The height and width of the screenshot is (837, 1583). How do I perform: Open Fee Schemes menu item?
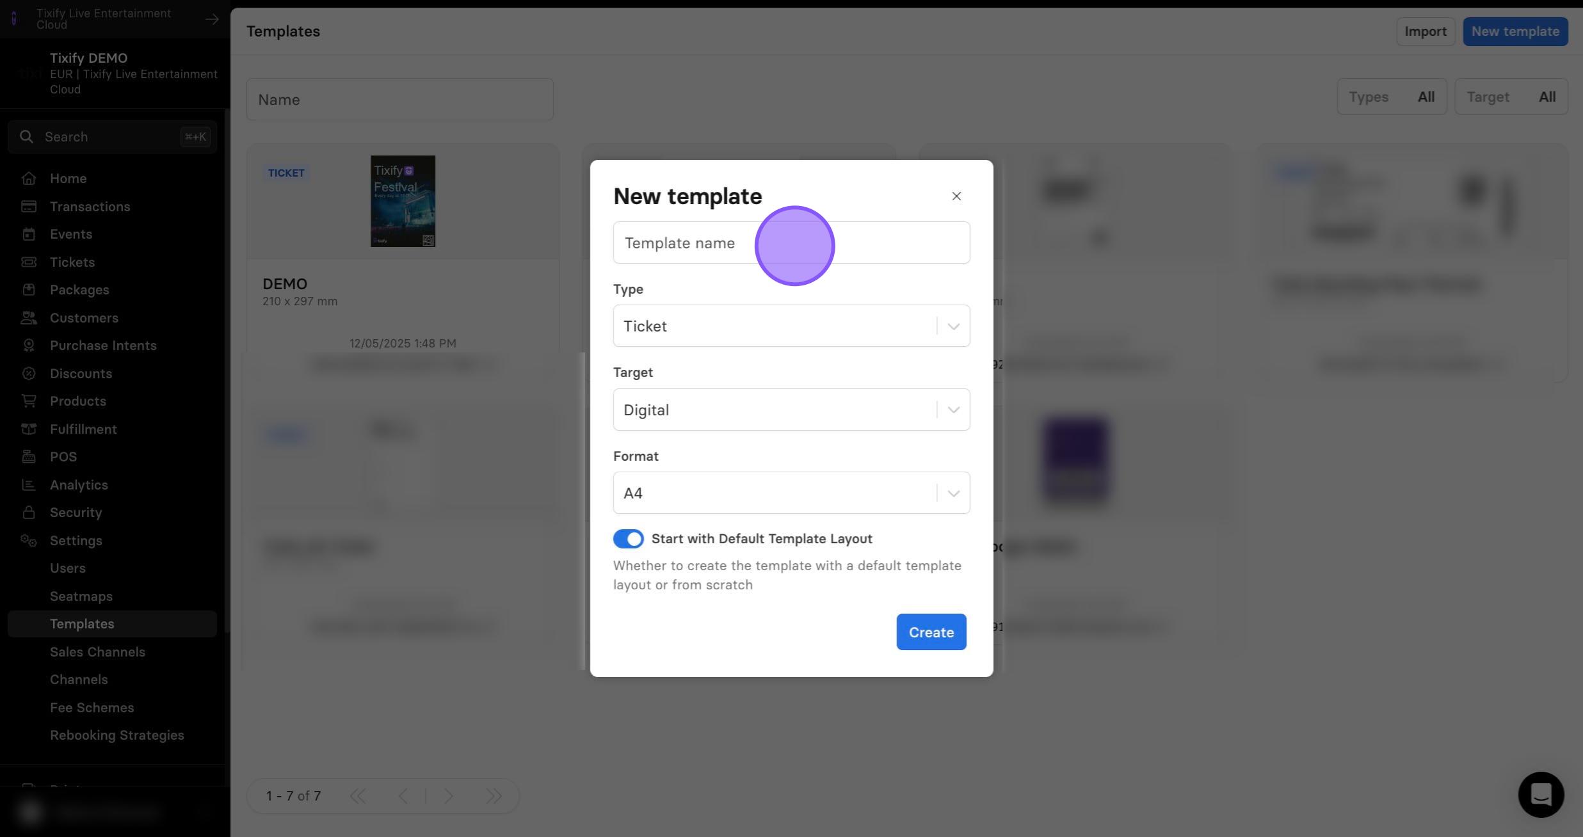coord(92,708)
